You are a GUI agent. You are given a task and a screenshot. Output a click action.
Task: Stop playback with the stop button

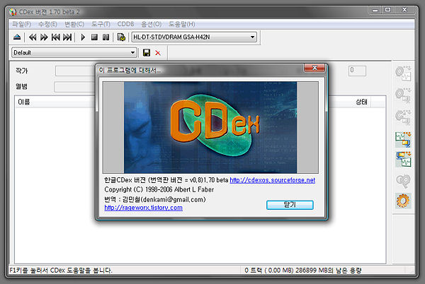[94, 37]
